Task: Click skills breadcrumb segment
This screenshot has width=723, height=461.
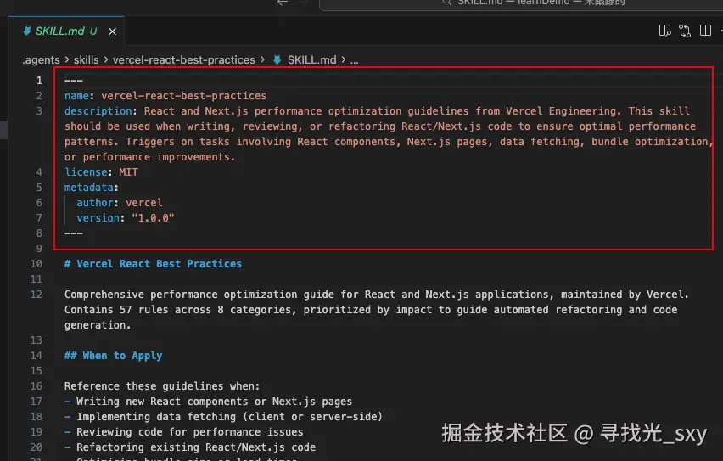Action: point(87,60)
